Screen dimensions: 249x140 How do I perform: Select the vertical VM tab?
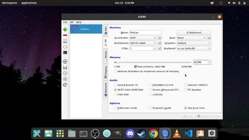pyautogui.click(x=105, y=43)
